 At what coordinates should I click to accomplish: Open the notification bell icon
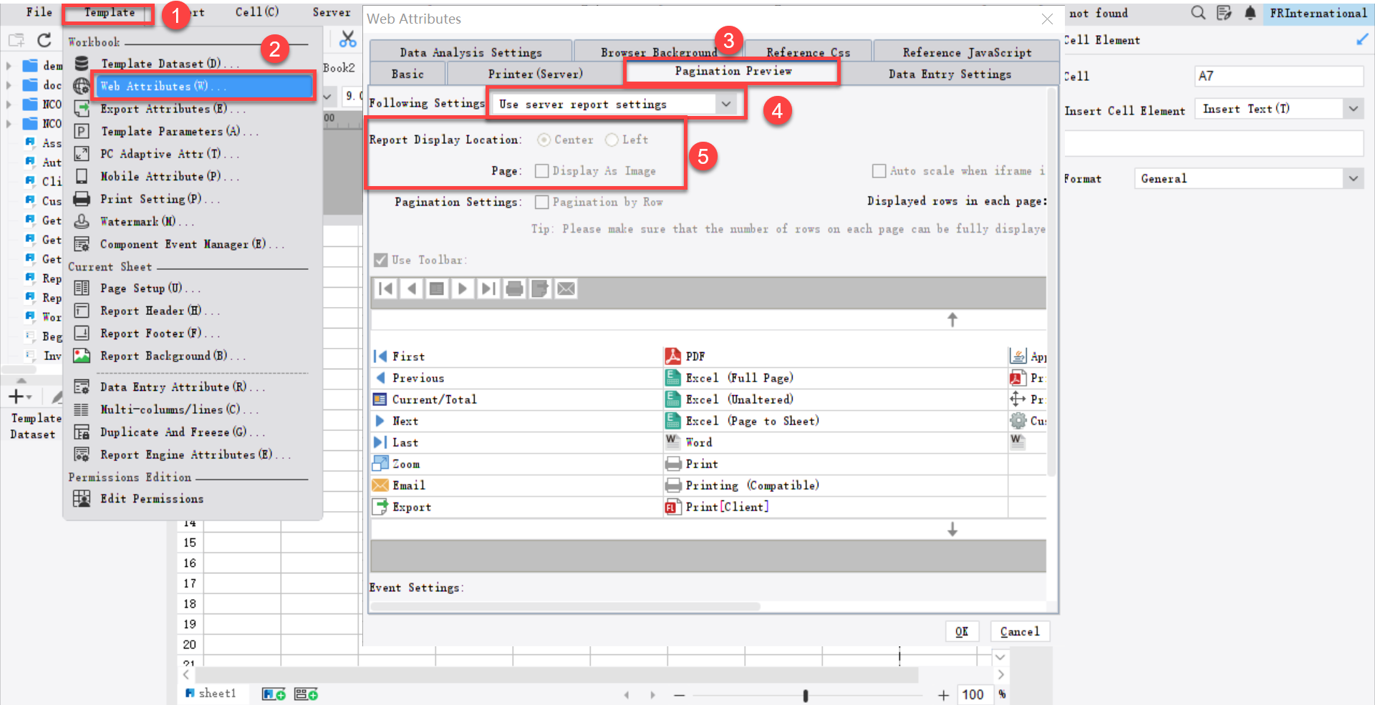[x=1250, y=12]
